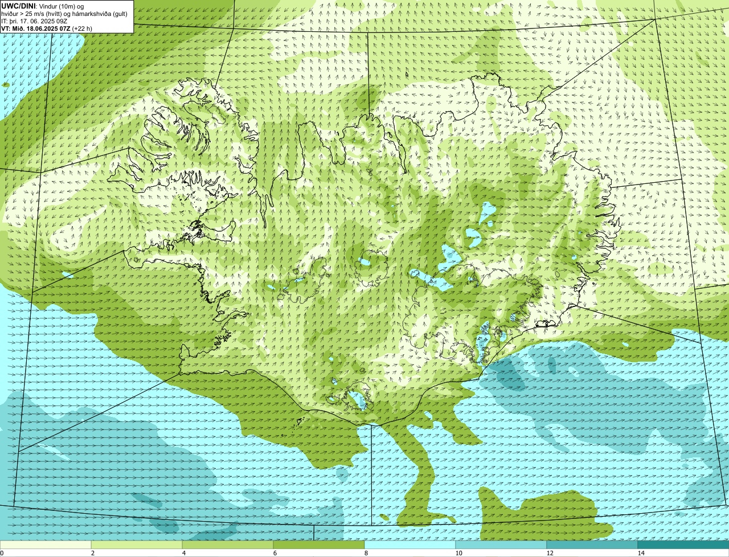
Task: Click the 8–10 m/s pale cyan legend swatch
Action: [410, 544]
